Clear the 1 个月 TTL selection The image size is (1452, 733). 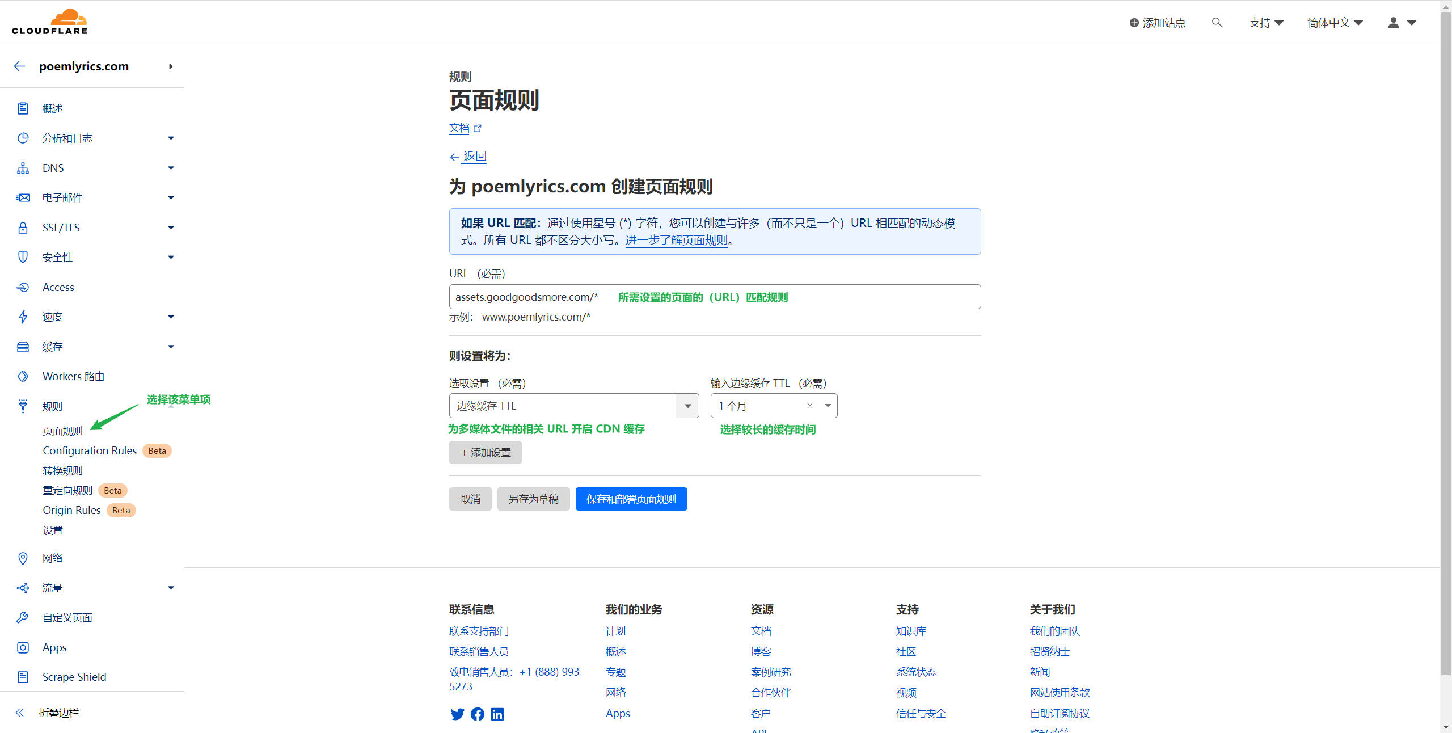810,406
